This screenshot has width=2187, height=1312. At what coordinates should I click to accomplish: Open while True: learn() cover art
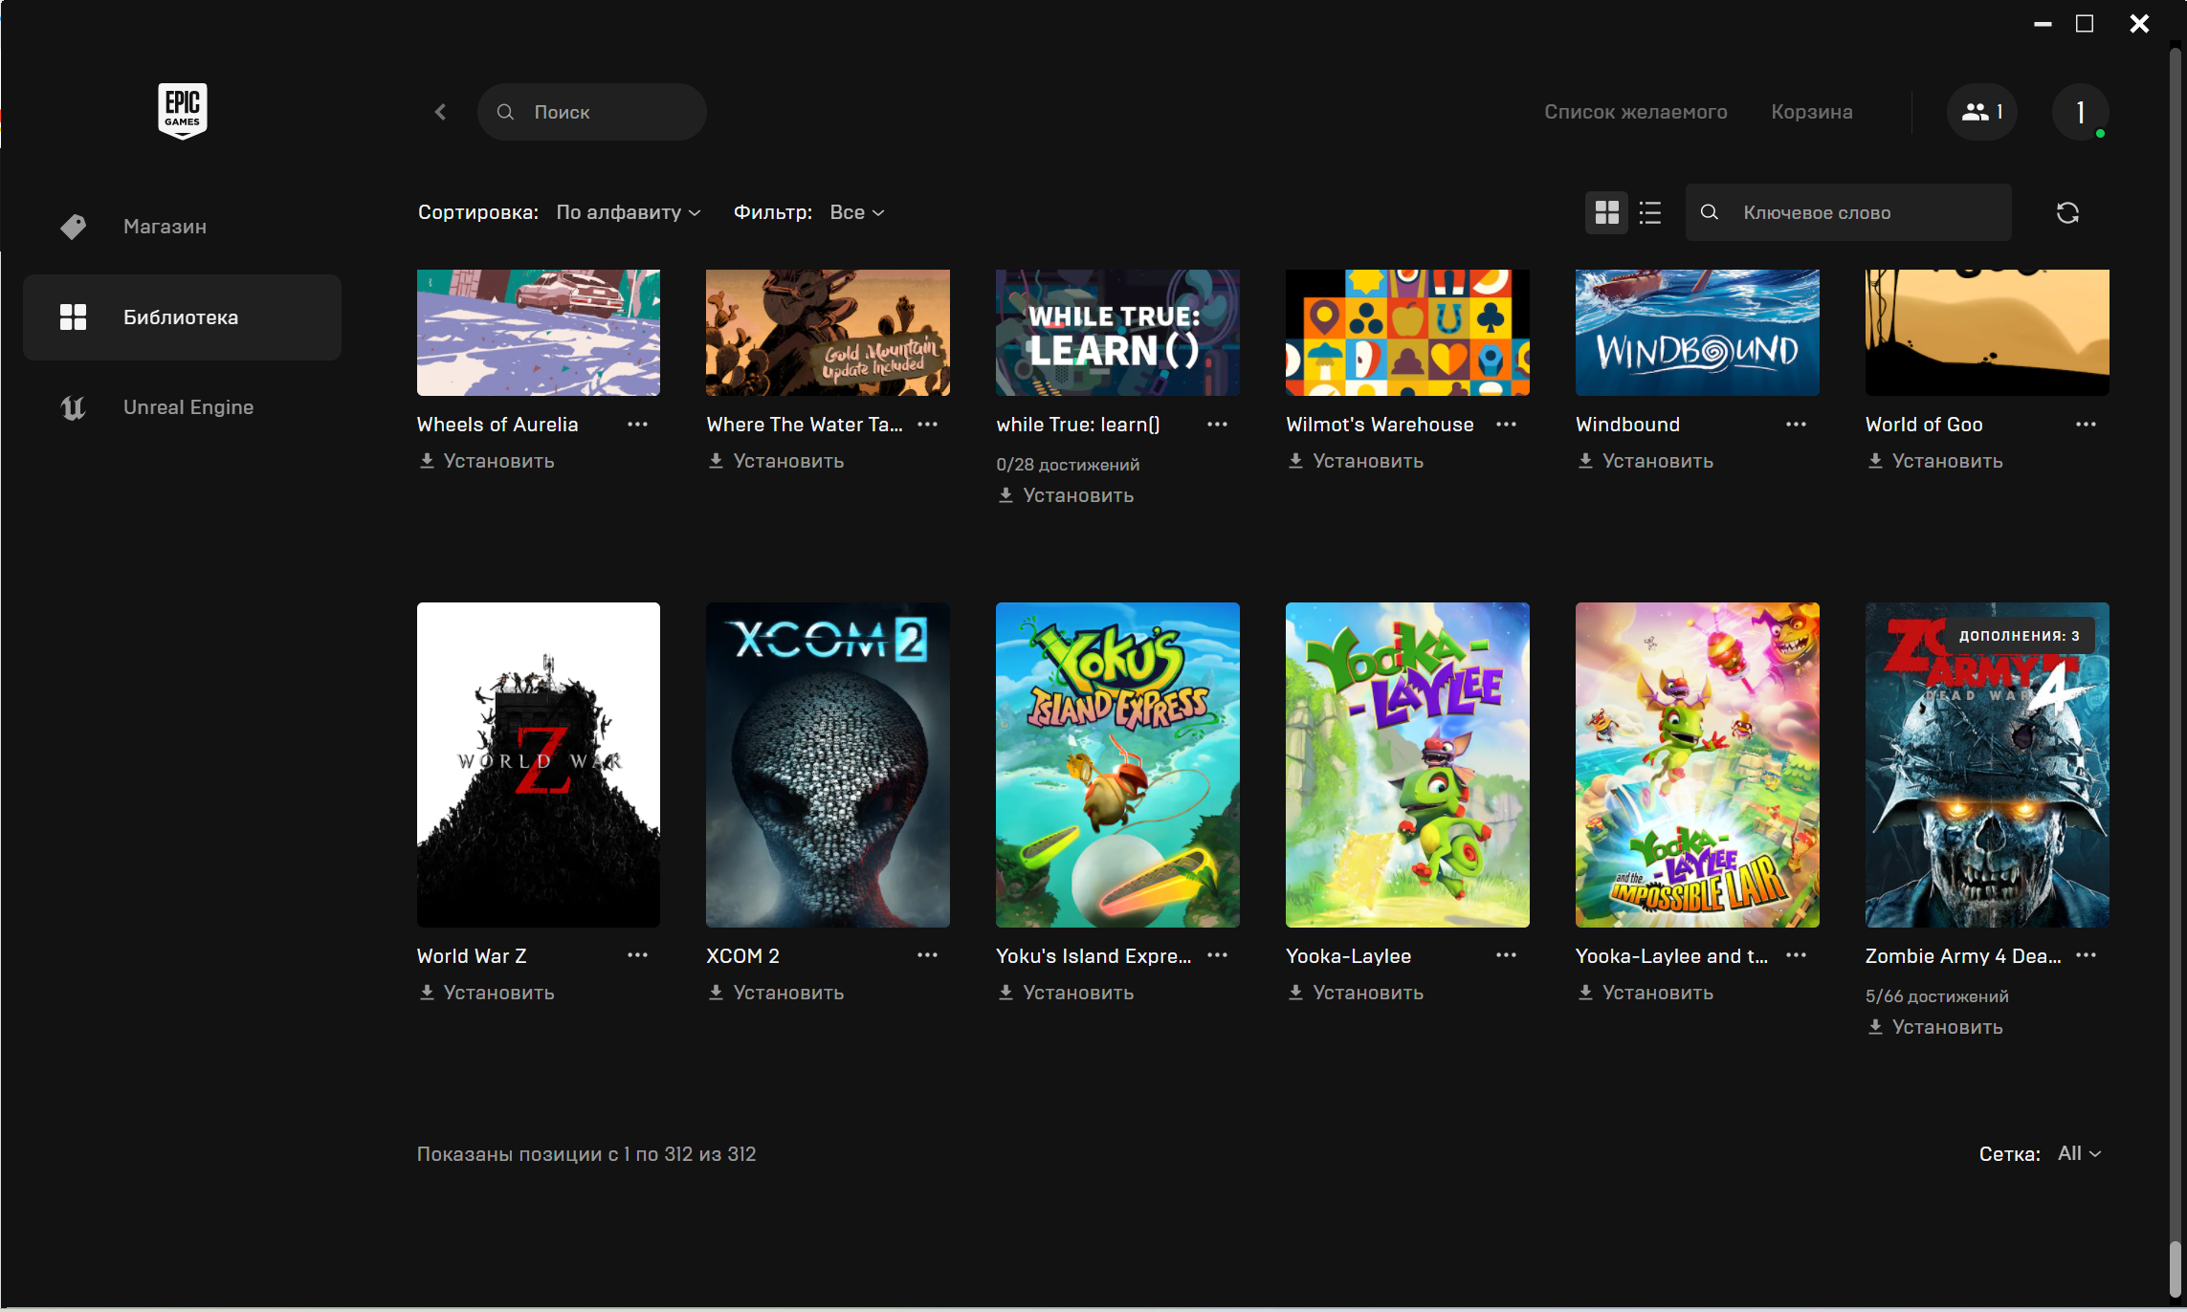1117,333
